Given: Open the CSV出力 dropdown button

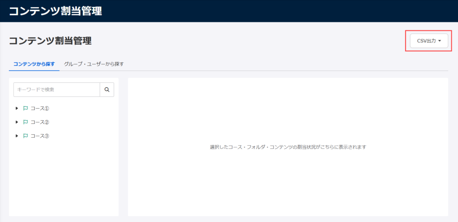Looking at the screenshot, I should point(429,41).
